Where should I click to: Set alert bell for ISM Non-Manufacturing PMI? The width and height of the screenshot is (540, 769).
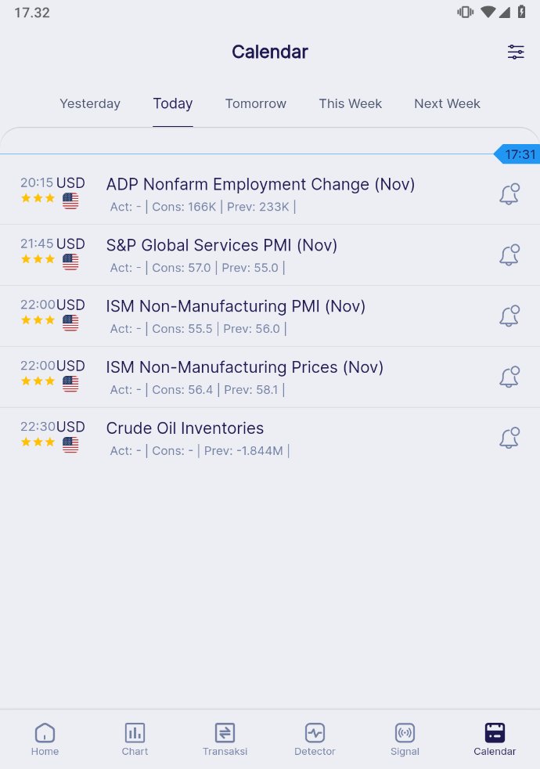coord(509,316)
